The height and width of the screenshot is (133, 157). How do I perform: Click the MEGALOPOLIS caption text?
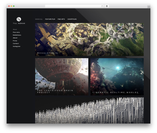47,53
